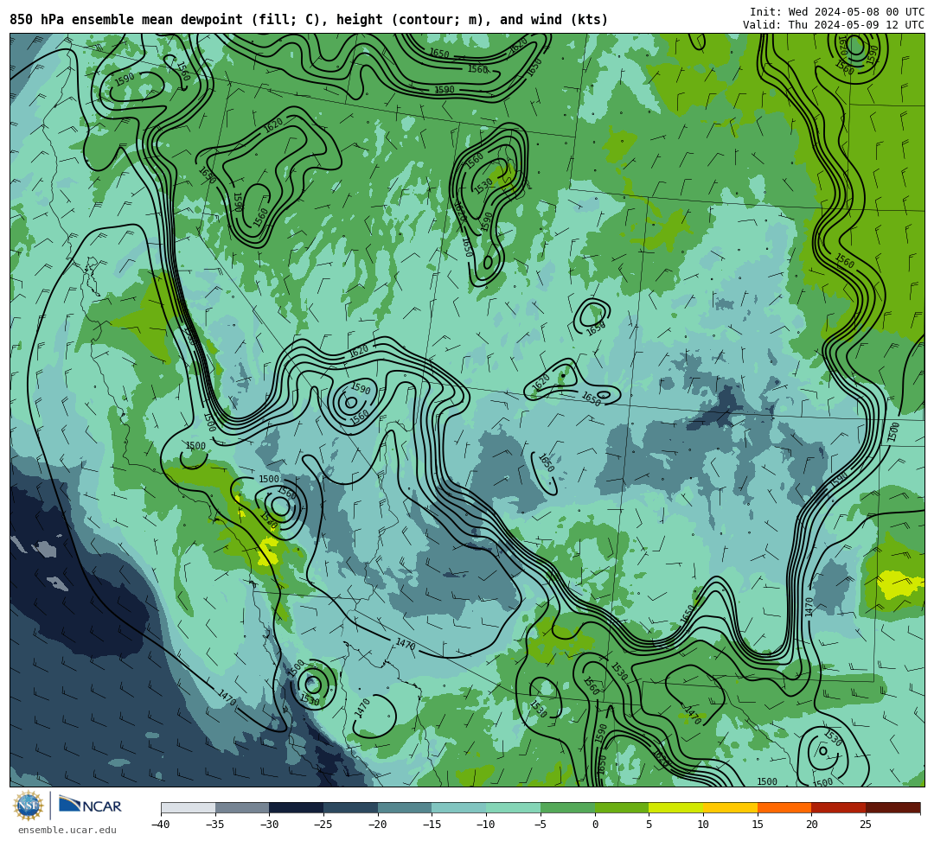Click the -15 to -10 light teal swatch
Image resolution: width=934 pixels, height=841 pixels.
point(459,807)
